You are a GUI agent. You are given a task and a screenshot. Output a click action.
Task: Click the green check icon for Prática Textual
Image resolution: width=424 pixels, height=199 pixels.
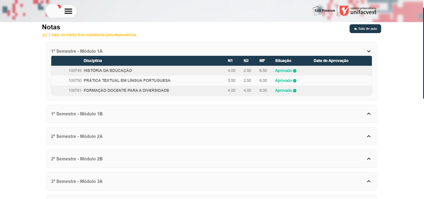[295, 81]
